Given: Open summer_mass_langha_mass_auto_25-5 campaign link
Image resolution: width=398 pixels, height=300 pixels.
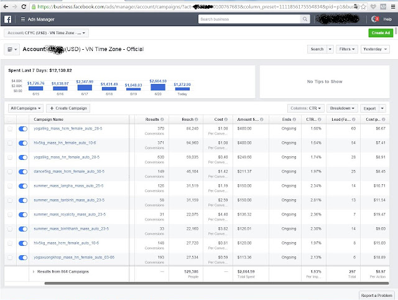Looking at the screenshot, I should [x=68, y=186].
